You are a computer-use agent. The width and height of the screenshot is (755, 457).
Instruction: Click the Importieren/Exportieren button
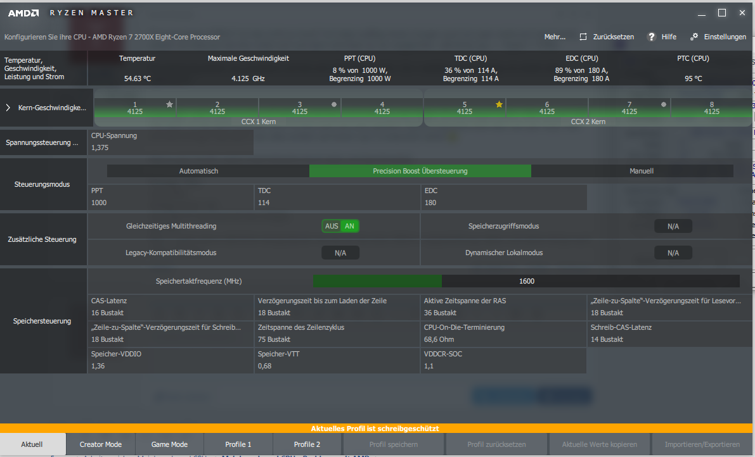tap(702, 444)
